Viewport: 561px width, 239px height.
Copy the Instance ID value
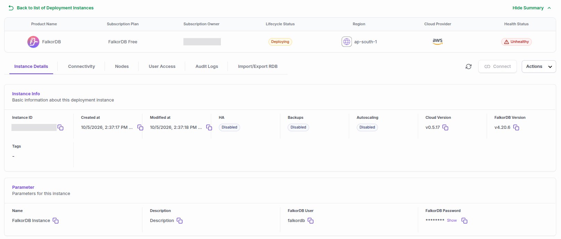[60, 127]
